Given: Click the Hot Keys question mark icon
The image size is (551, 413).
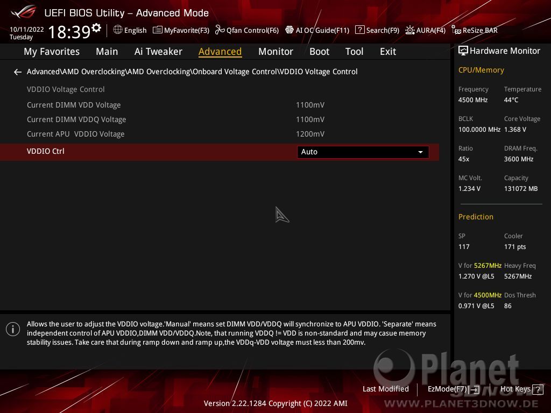Looking at the screenshot, I should [538, 389].
